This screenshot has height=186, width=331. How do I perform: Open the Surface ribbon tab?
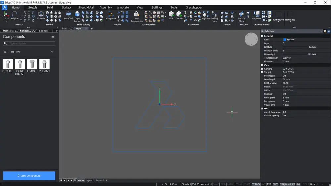(x=67, y=7)
